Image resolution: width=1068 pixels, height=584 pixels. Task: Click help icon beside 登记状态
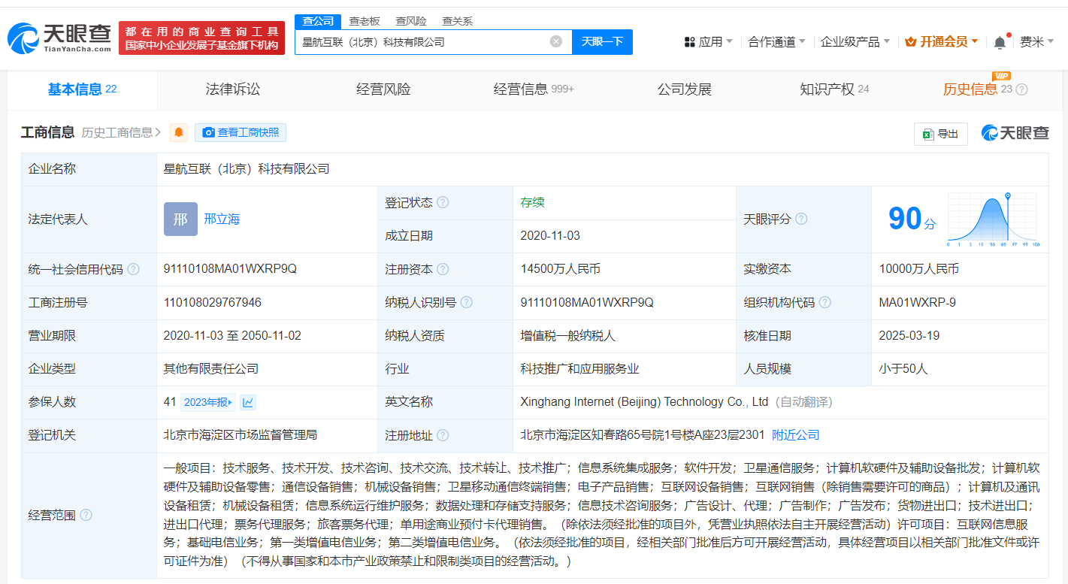click(443, 203)
